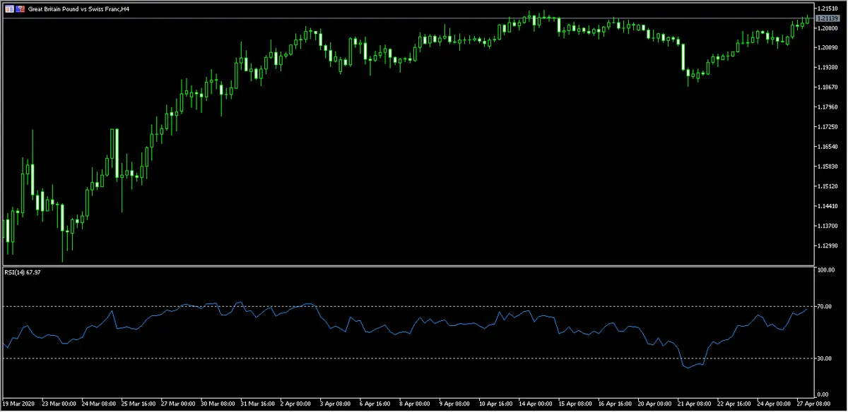Click the 2 Apr 00:00 time axis label
This screenshot has height=412, width=848.
point(294,404)
